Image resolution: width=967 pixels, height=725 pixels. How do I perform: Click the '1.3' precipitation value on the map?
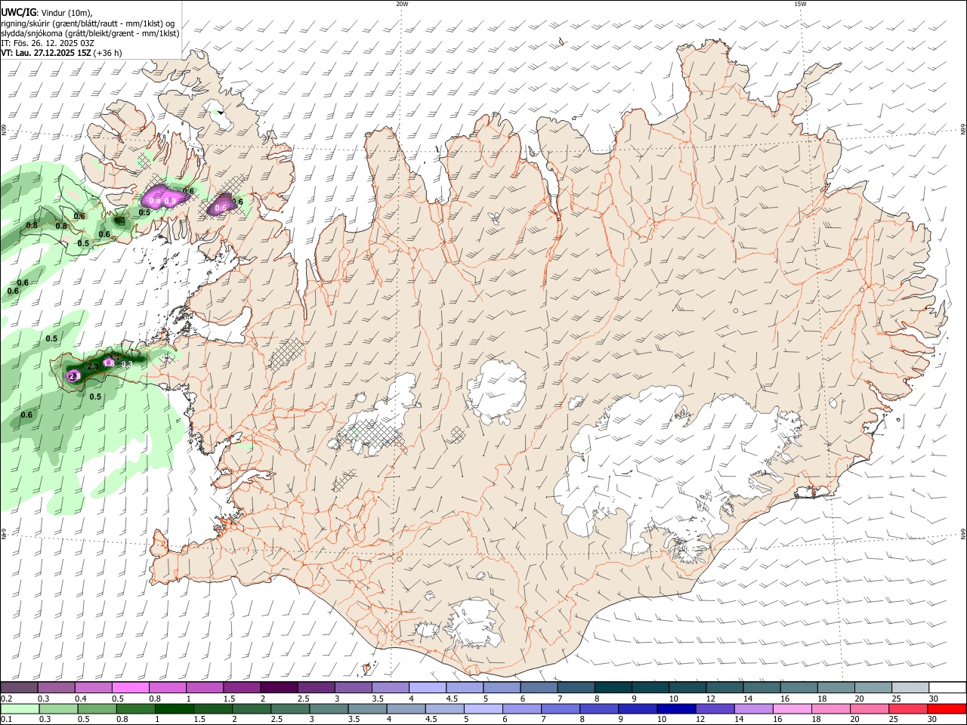click(x=126, y=365)
